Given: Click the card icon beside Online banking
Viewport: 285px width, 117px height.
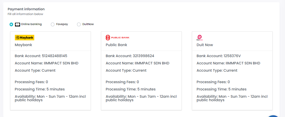Looking at the screenshot, I should (17, 24).
